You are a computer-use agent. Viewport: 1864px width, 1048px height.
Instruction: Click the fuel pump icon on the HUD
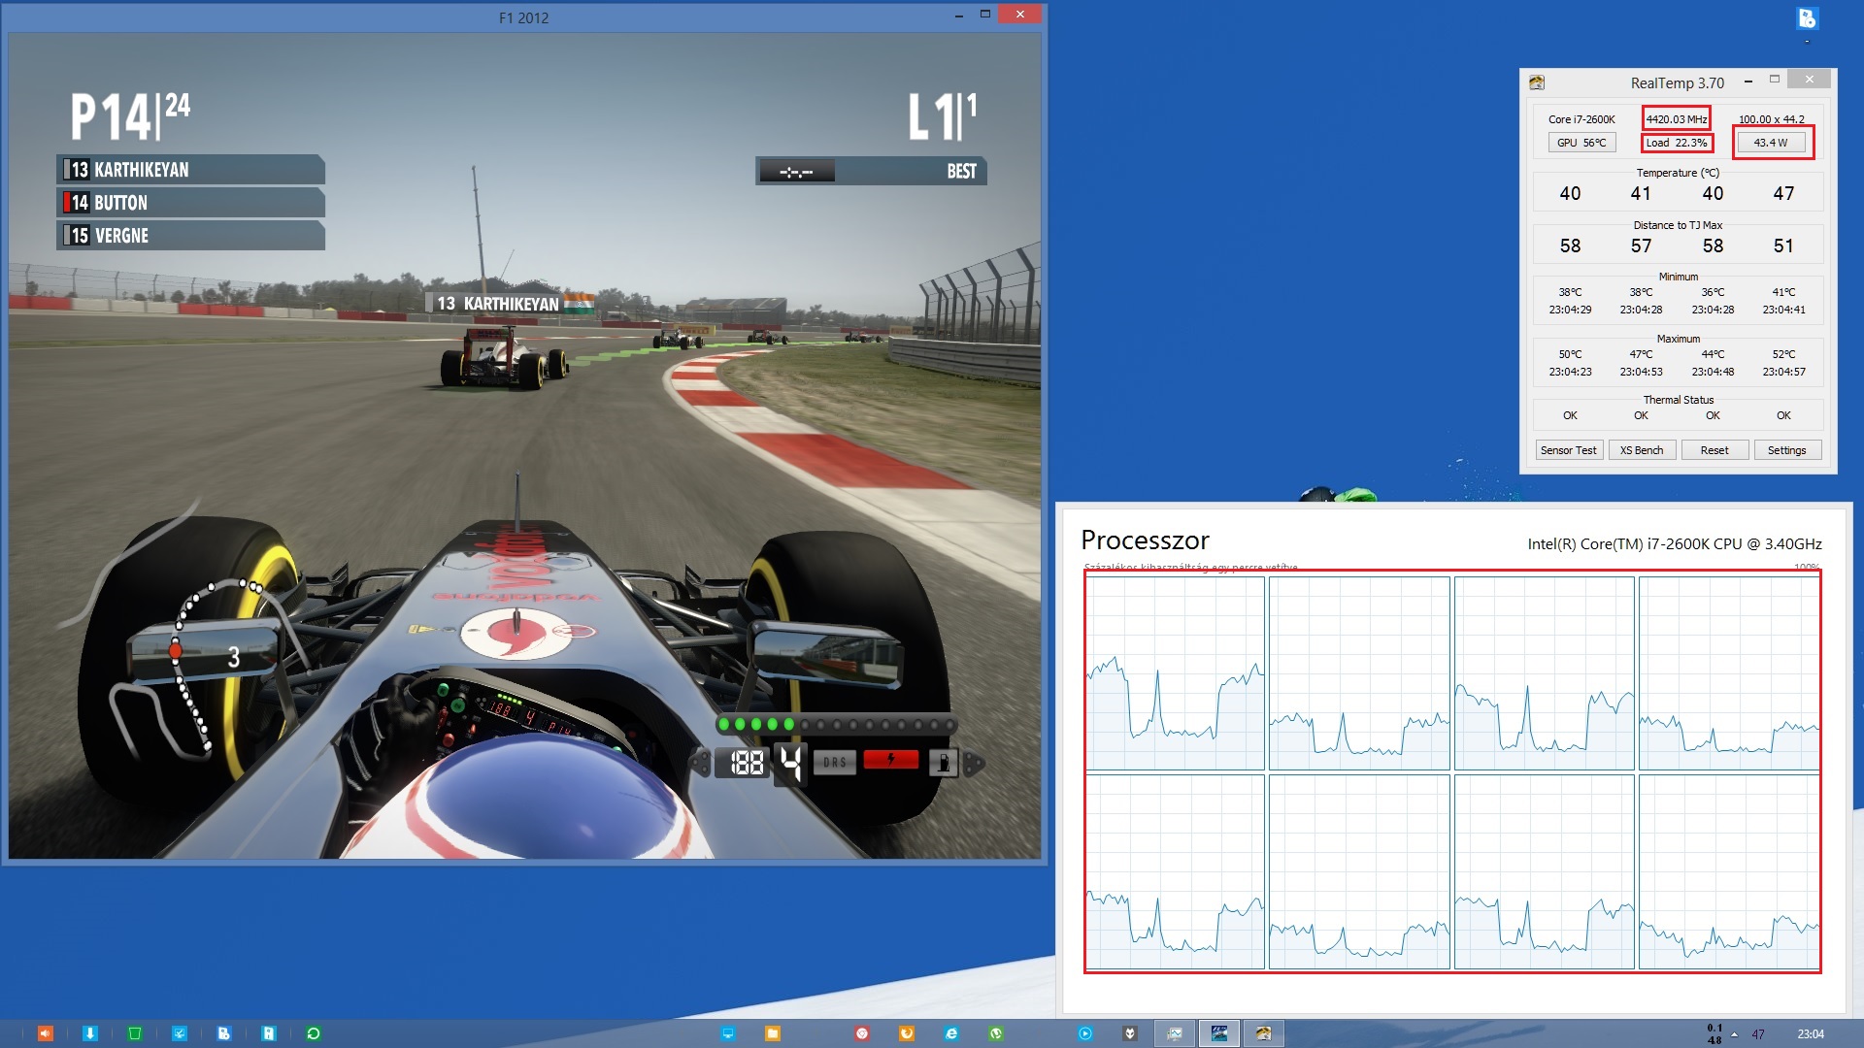pos(944,763)
